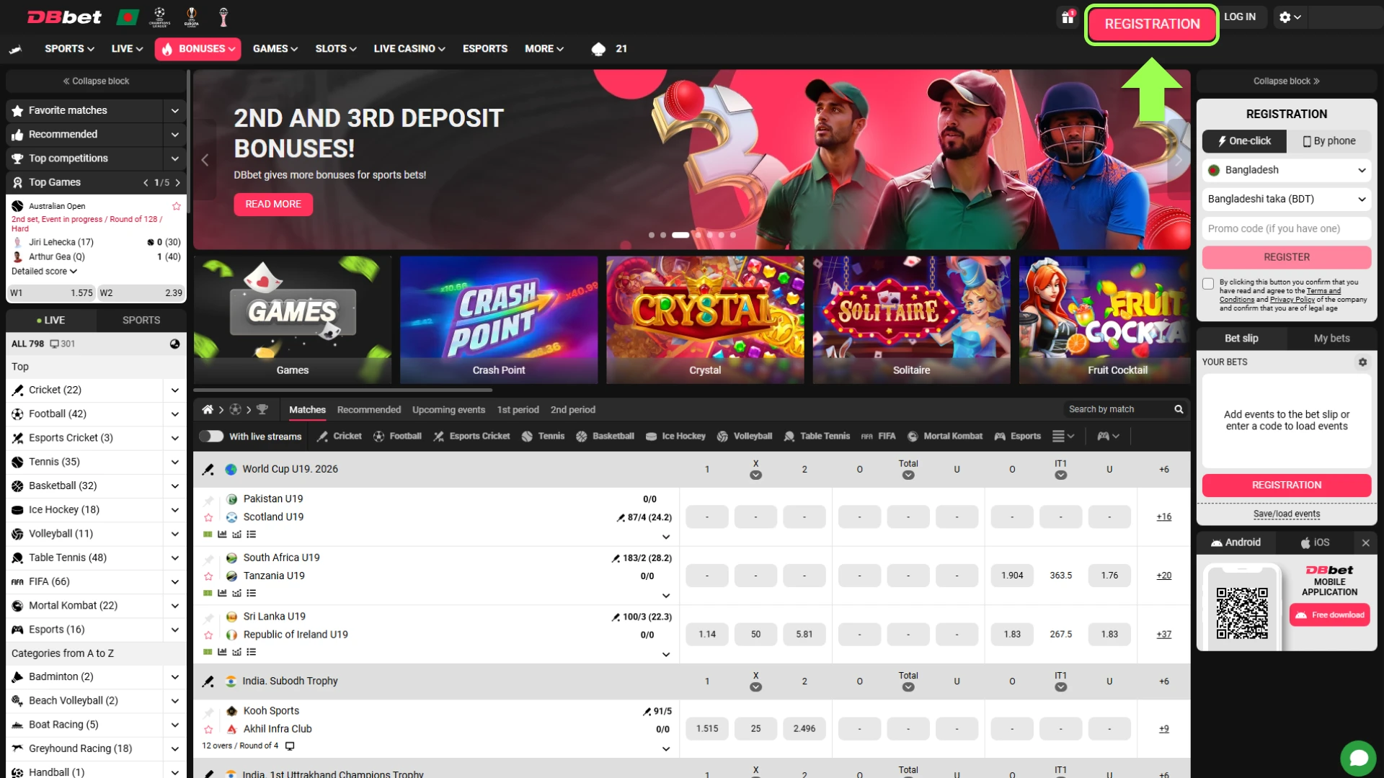
Task: Click the home icon in the breadcrumb
Action: pyautogui.click(x=208, y=410)
